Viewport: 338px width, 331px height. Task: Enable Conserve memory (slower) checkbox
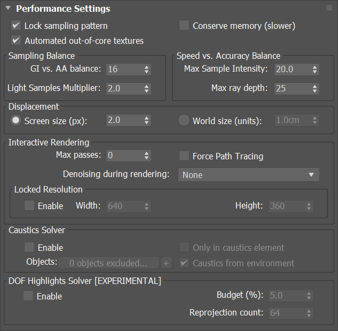point(184,26)
